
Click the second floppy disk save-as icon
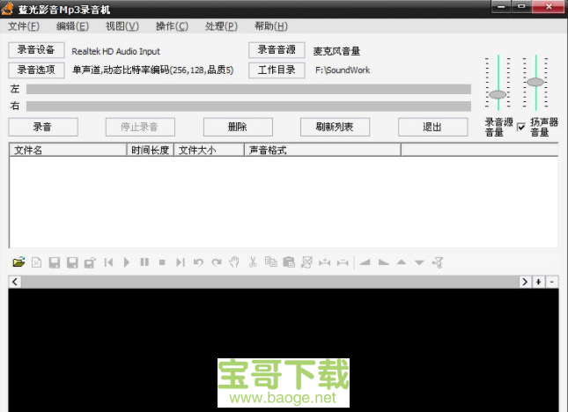click(72, 262)
